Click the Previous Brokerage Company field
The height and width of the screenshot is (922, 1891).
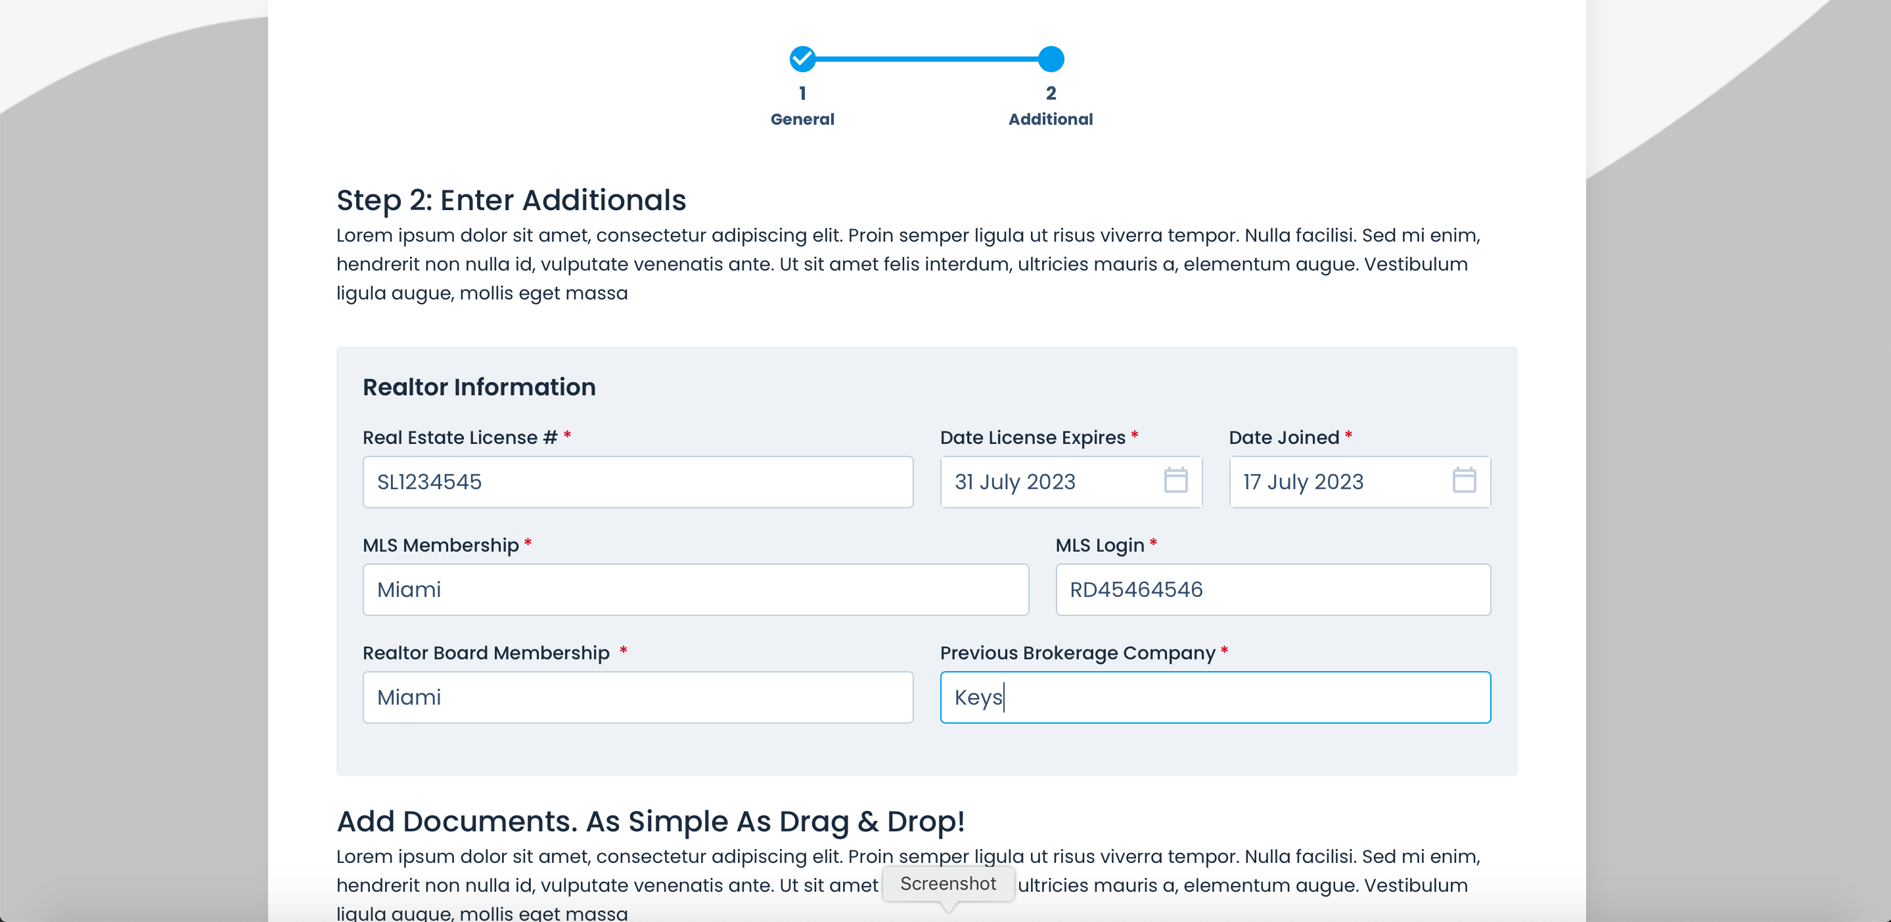pyautogui.click(x=1215, y=697)
